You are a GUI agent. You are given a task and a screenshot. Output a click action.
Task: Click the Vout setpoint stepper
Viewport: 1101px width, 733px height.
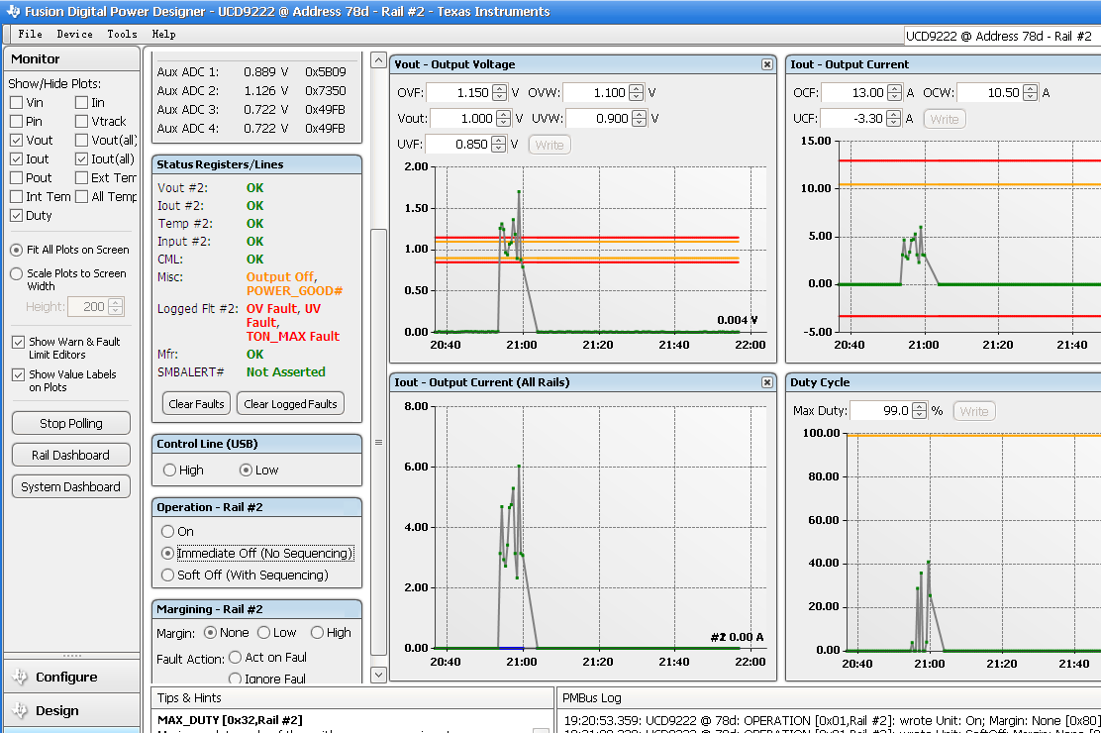click(x=503, y=119)
